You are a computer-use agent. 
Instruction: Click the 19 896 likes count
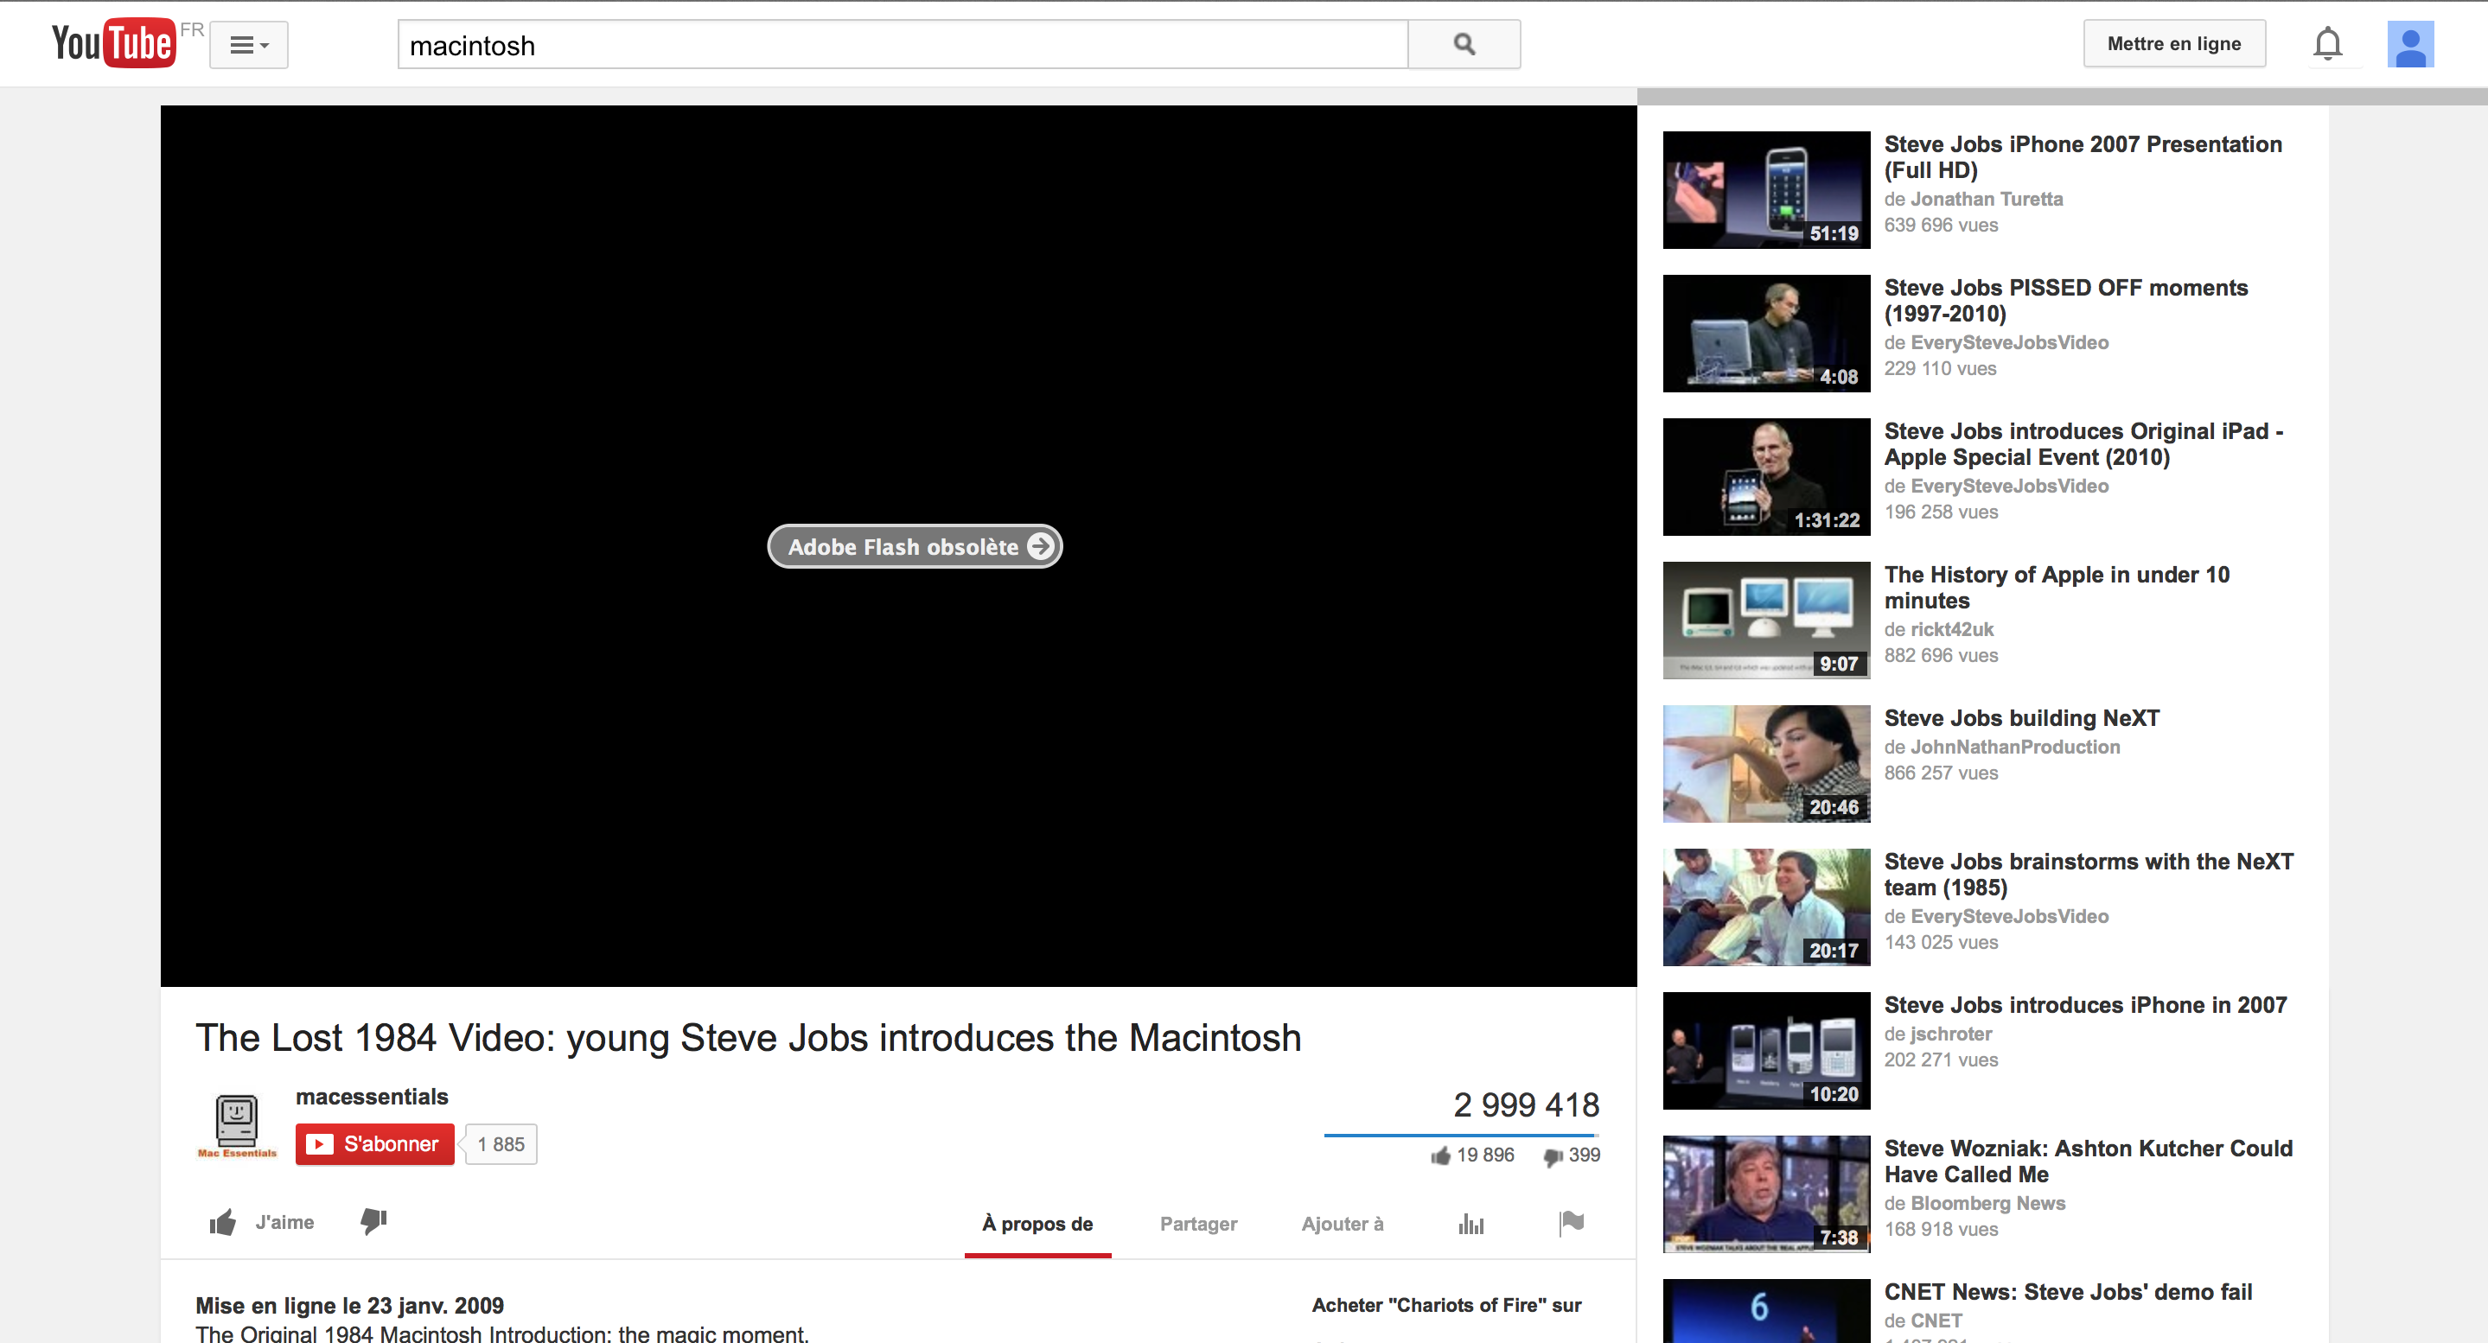tap(1472, 1155)
